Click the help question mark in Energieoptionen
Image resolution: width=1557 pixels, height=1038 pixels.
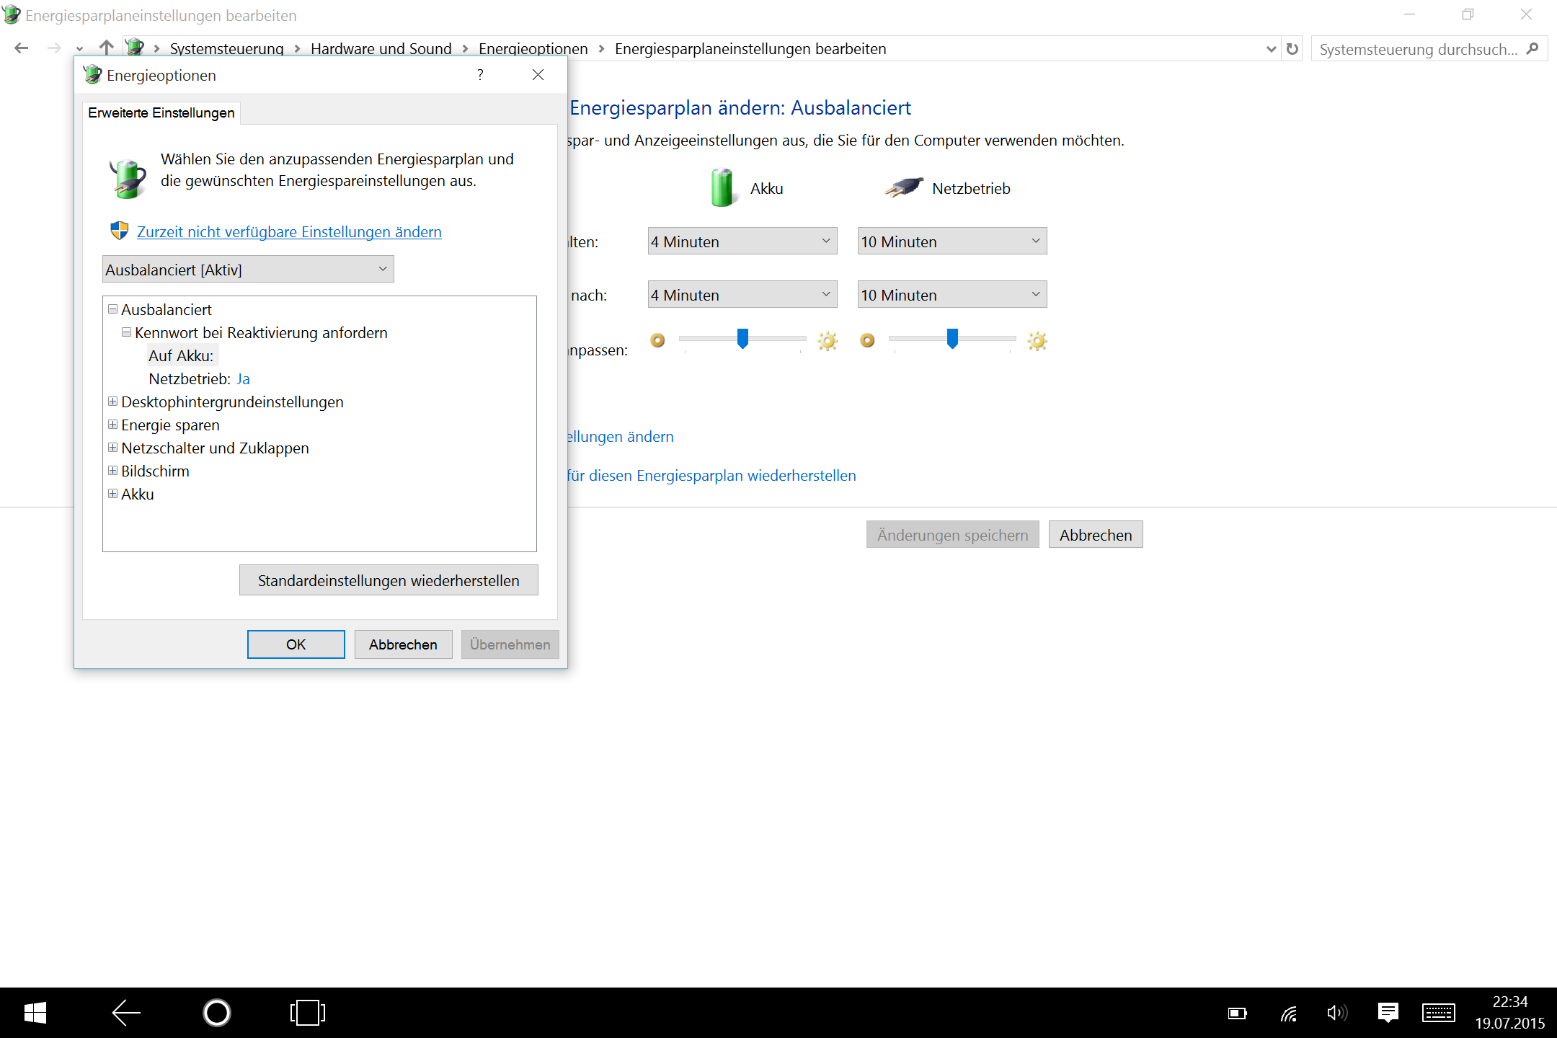point(480,75)
